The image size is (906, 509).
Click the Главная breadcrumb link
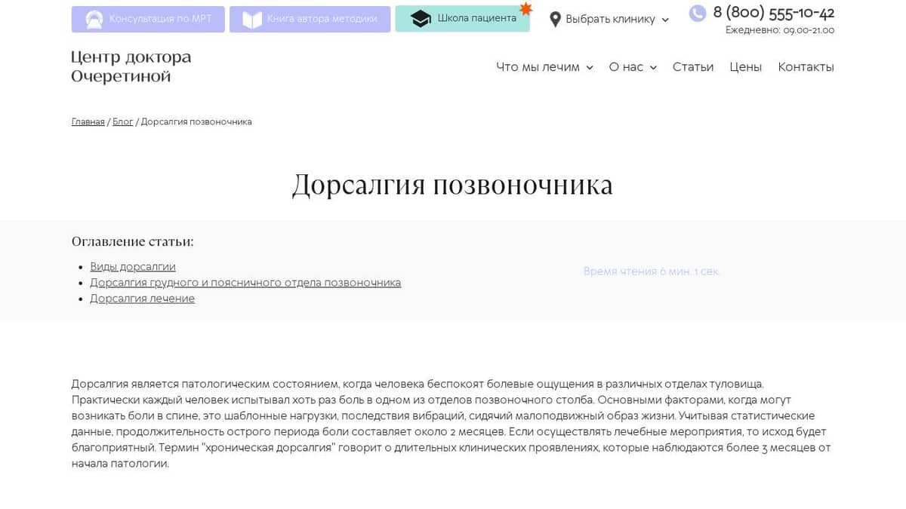coord(88,122)
